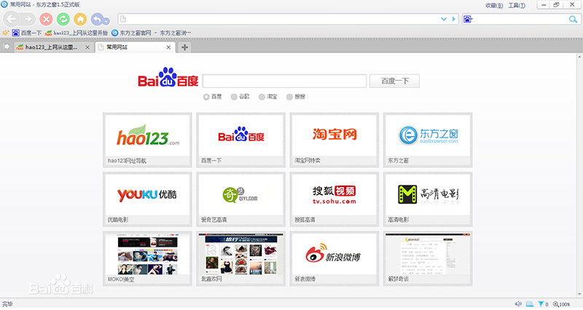Viewport: 583px width, 310px height.
Task: Open the 100% zoom level control
Action: pyautogui.click(x=562, y=304)
